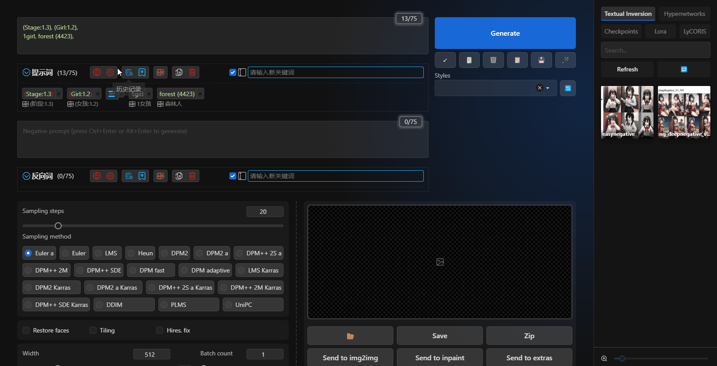This screenshot has width=717, height=366.
Task: Click the magic wand icon under Generate
Action: coord(565,60)
